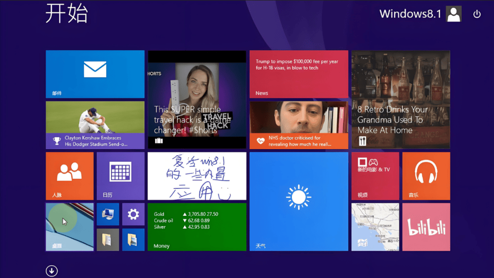Open the Video (视频) app tile
Viewport: 494px width, 278px height.
(x=375, y=176)
